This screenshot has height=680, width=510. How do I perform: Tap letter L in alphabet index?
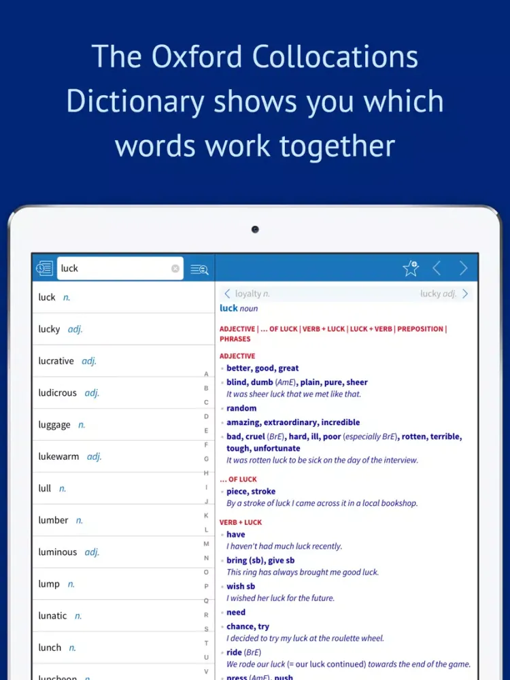[x=207, y=530]
